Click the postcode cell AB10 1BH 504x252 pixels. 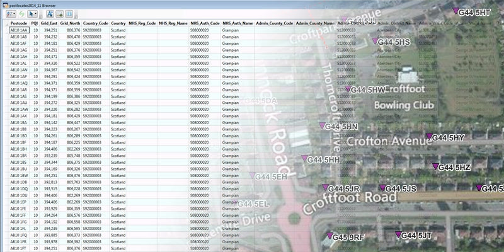coord(19,149)
